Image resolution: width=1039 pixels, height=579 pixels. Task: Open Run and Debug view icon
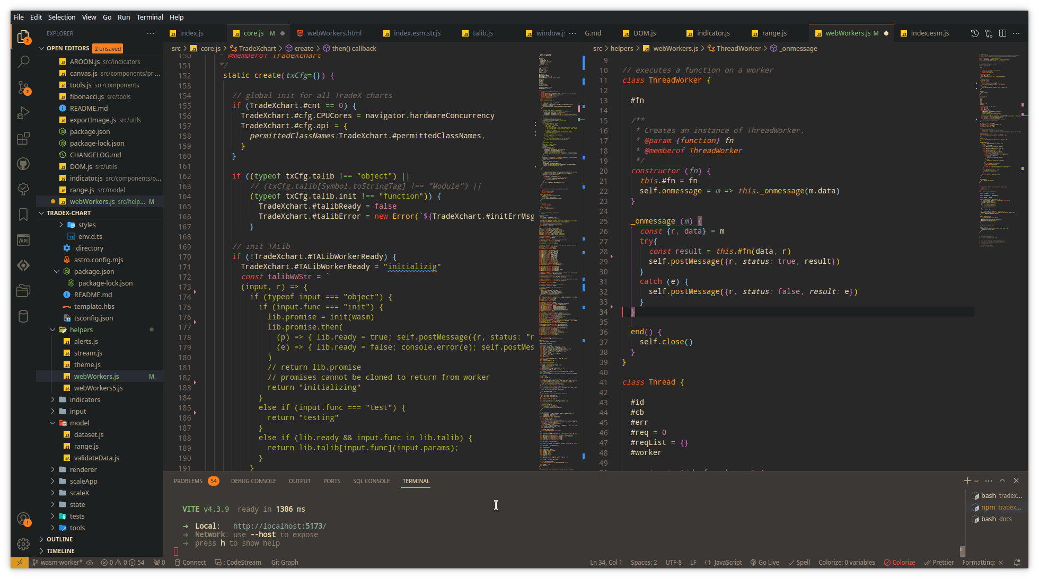23,113
